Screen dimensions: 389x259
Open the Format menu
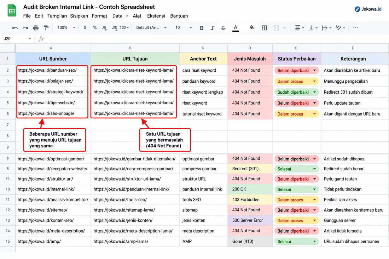pyautogui.click(x=99, y=16)
